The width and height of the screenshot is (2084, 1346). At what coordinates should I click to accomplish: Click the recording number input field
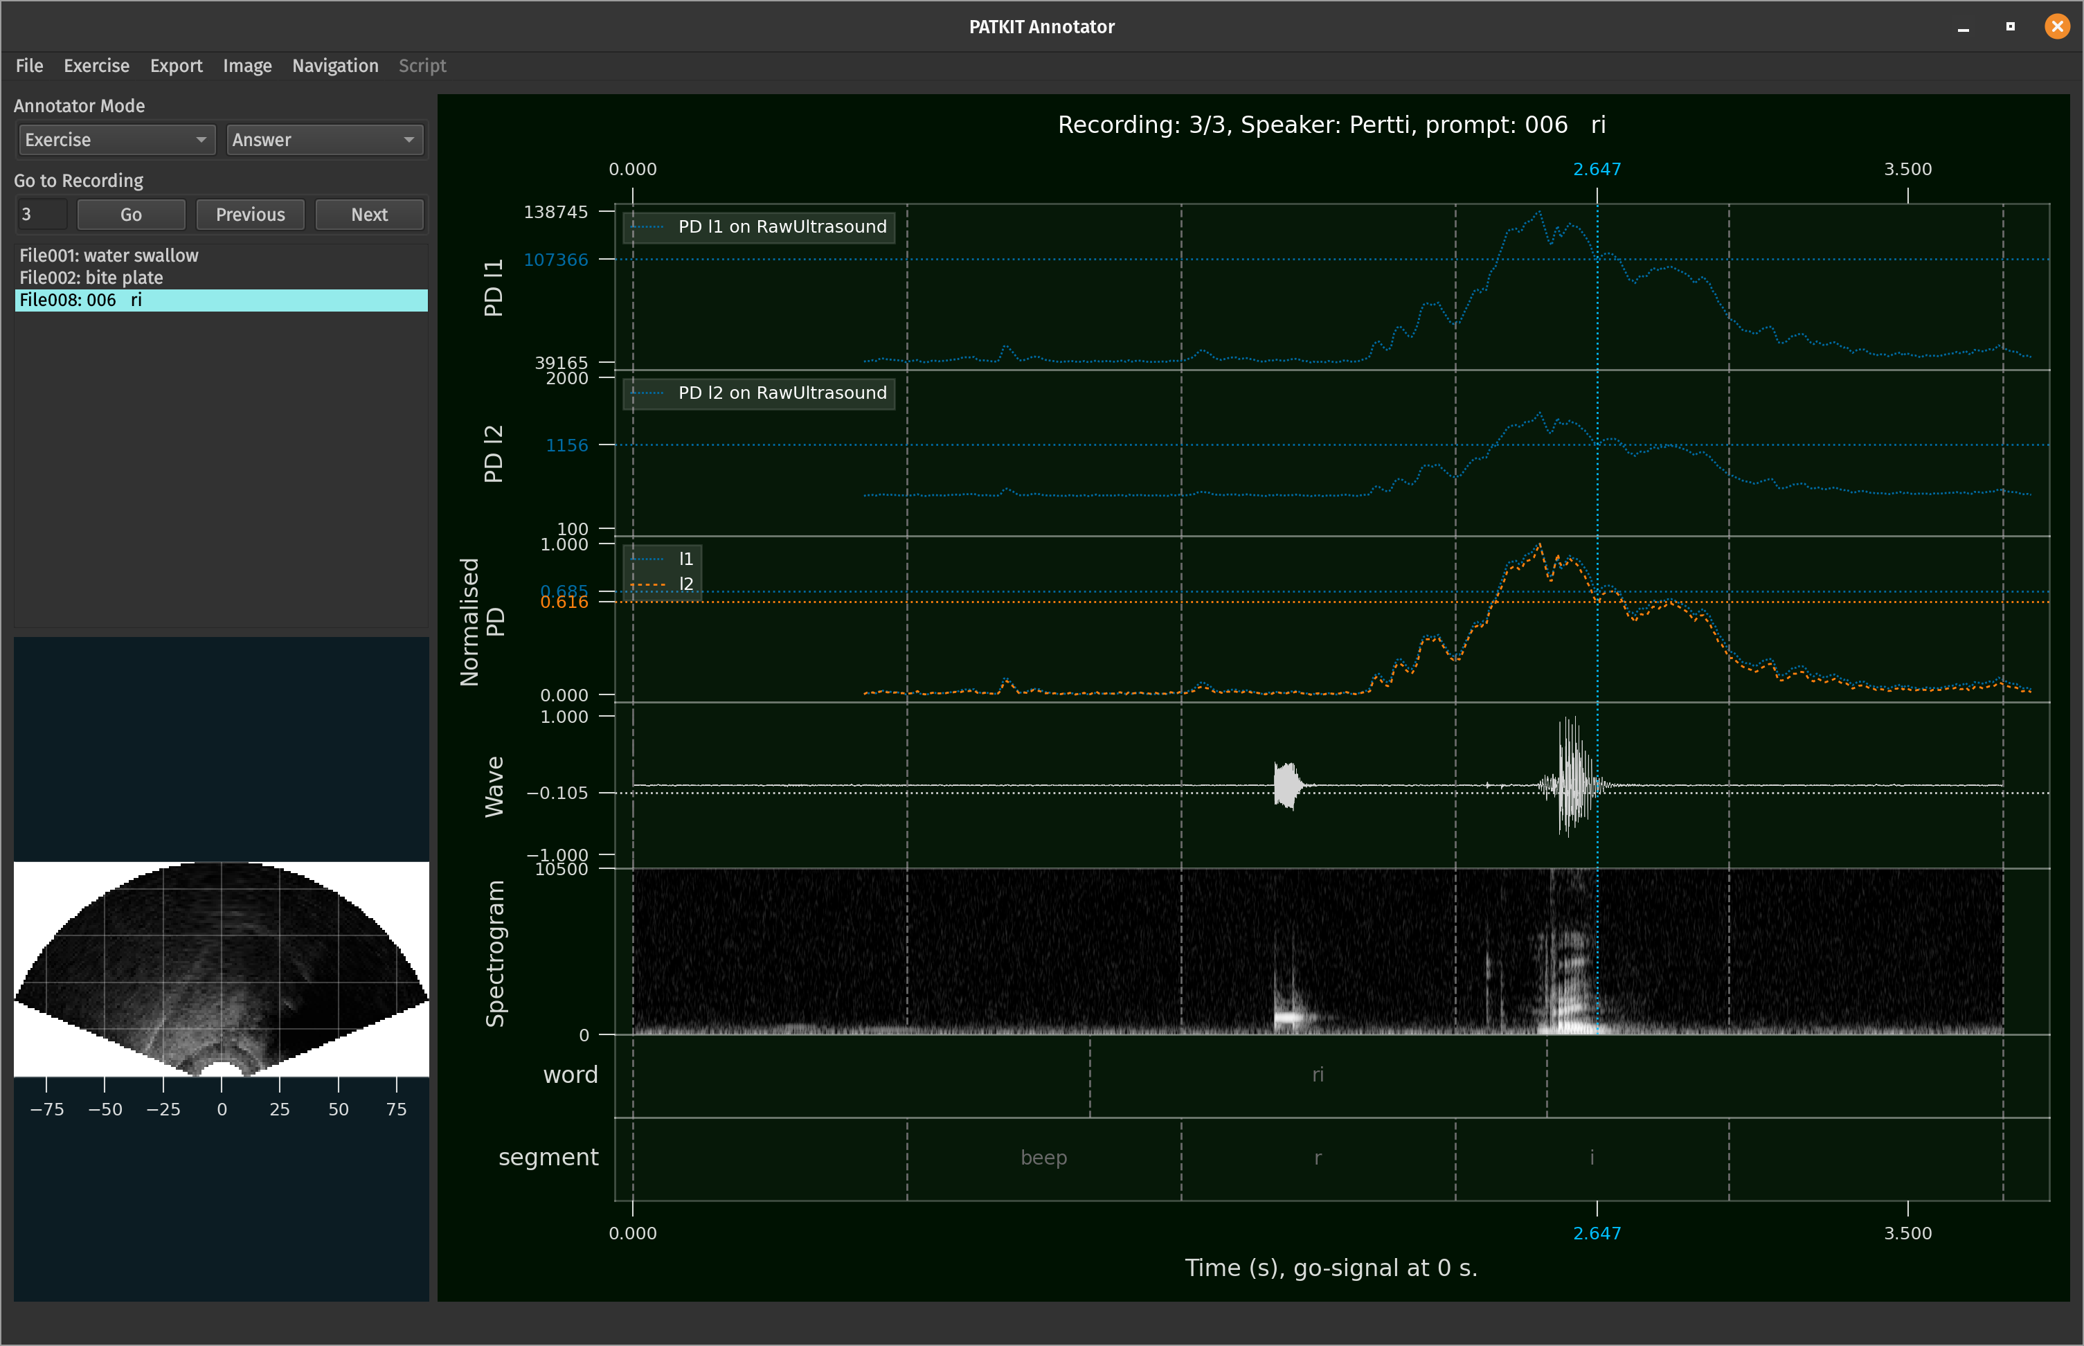[42, 213]
